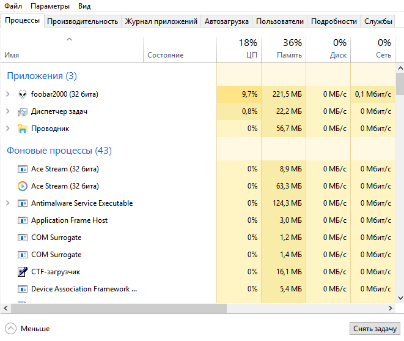Click the colorful Ace Stream play icon

(x=23, y=186)
